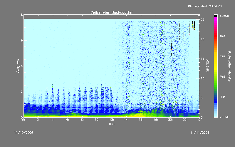The height and width of the screenshot is (147, 235).
Task: Click the "10" kft label on the right axis
Action: tap(202, 78)
